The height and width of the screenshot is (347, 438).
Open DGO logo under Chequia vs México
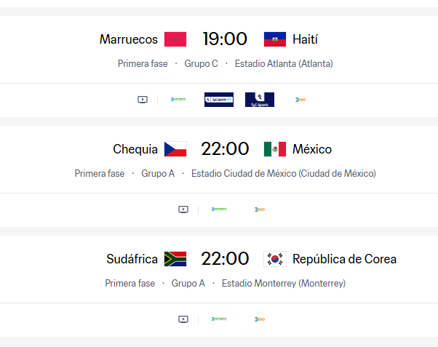click(260, 210)
